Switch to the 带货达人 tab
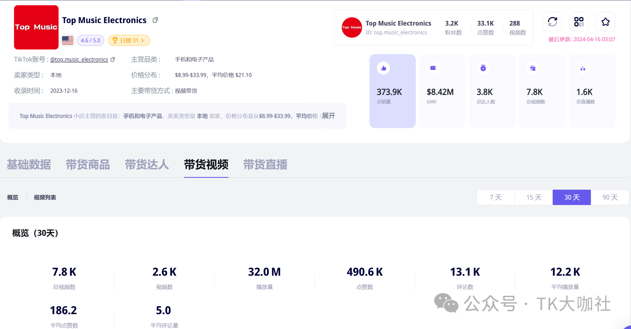Viewport: 631px width, 329px height. (x=147, y=165)
